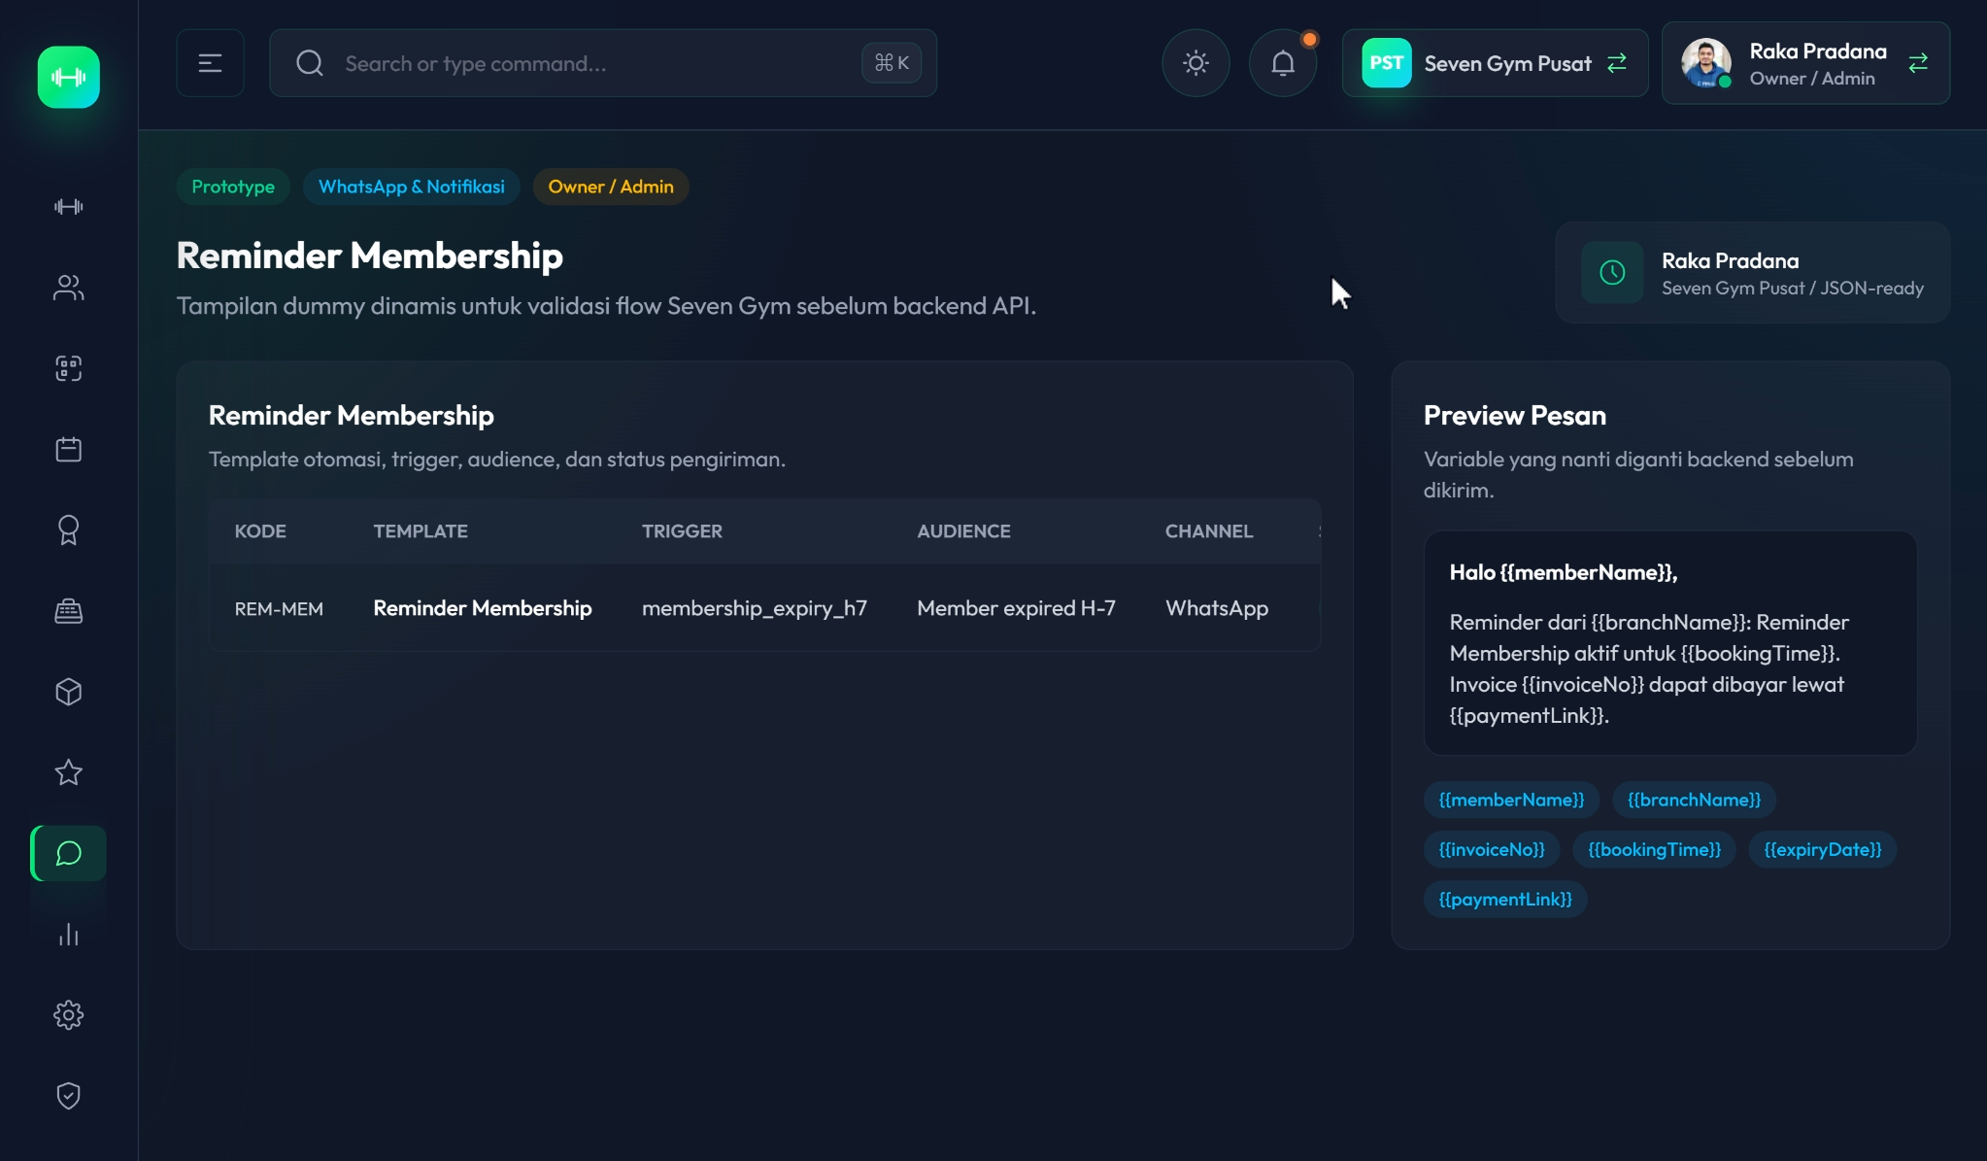Click the AUDIENCE column header
Screen dimensions: 1987x1161
[963, 531]
